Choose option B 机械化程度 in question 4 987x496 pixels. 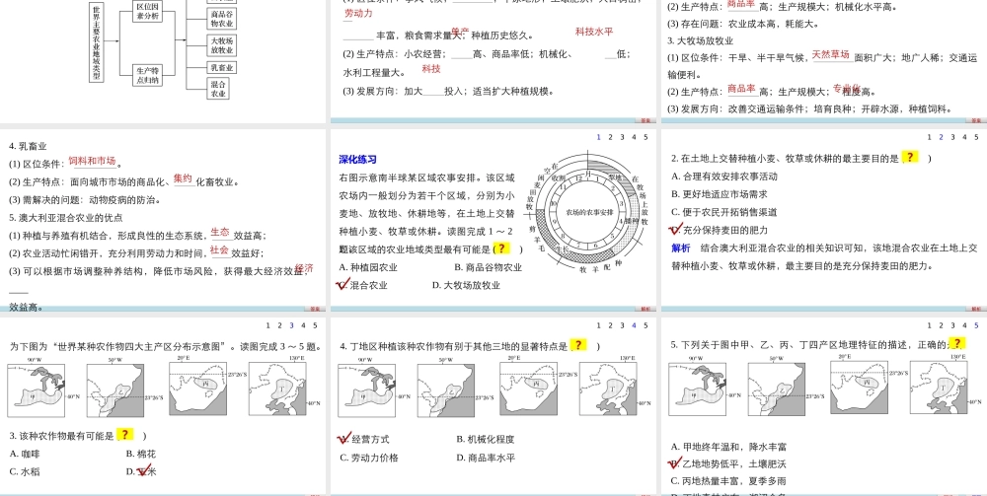coord(486,440)
